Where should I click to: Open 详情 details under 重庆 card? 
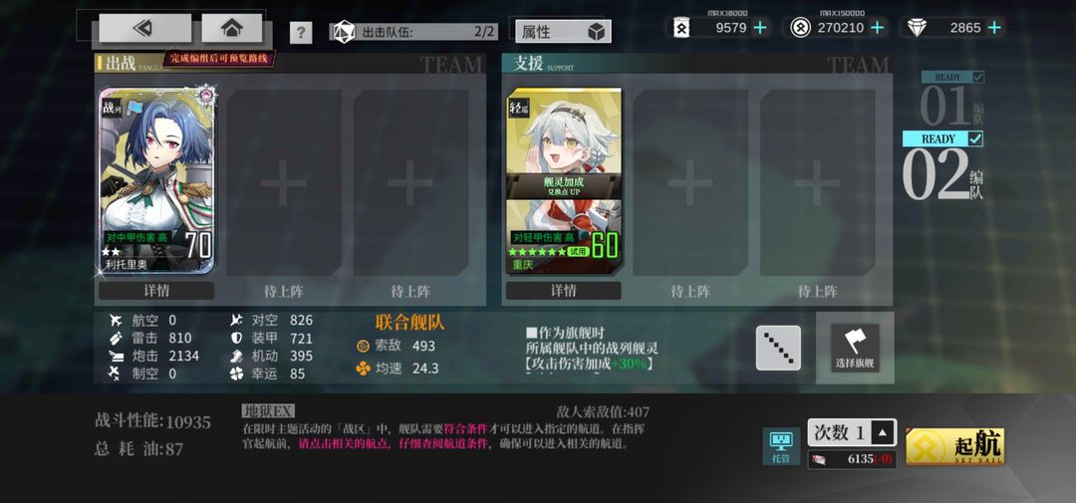[563, 291]
